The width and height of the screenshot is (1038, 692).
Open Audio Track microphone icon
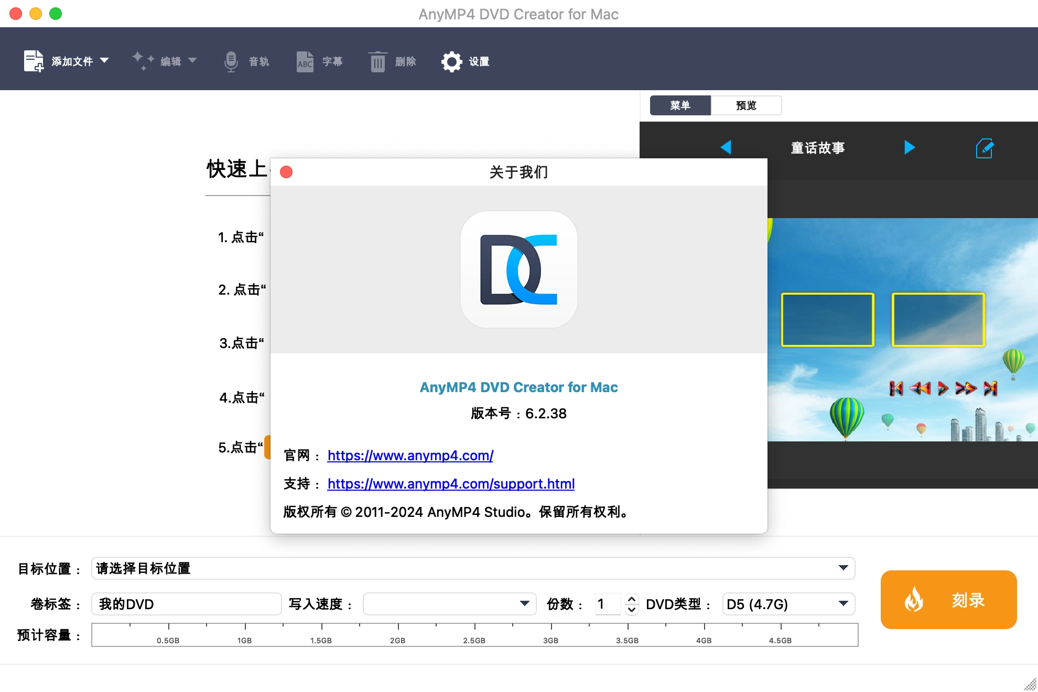pos(231,61)
